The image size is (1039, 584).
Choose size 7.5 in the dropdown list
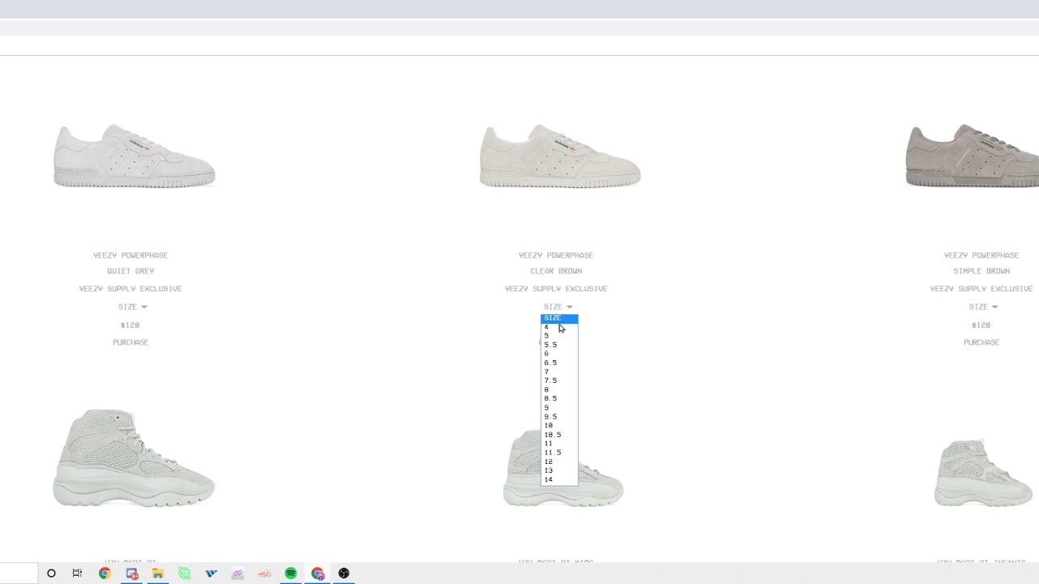[x=559, y=380]
